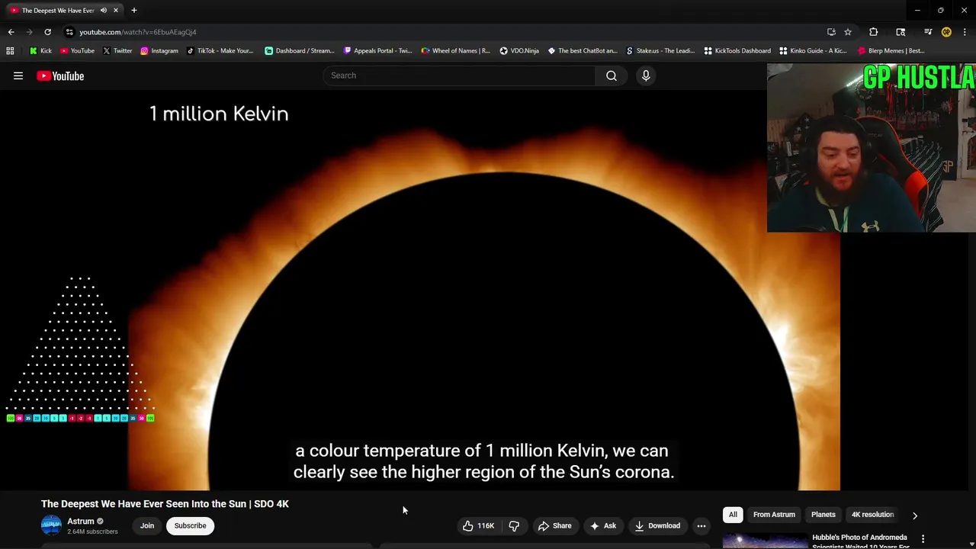Reload the page
Screen dimensions: 976x549
[x=47, y=32]
